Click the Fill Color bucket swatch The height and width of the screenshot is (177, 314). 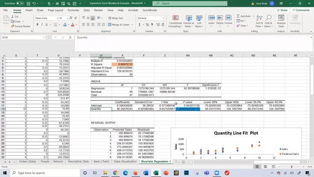(x=65, y=25)
